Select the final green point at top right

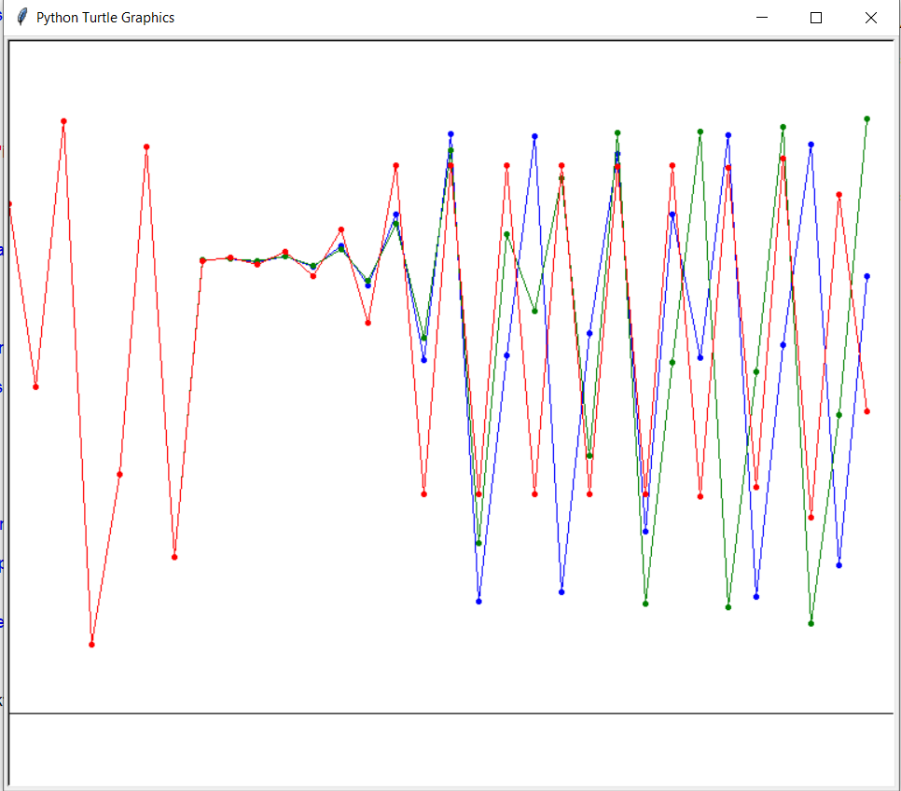(x=867, y=118)
